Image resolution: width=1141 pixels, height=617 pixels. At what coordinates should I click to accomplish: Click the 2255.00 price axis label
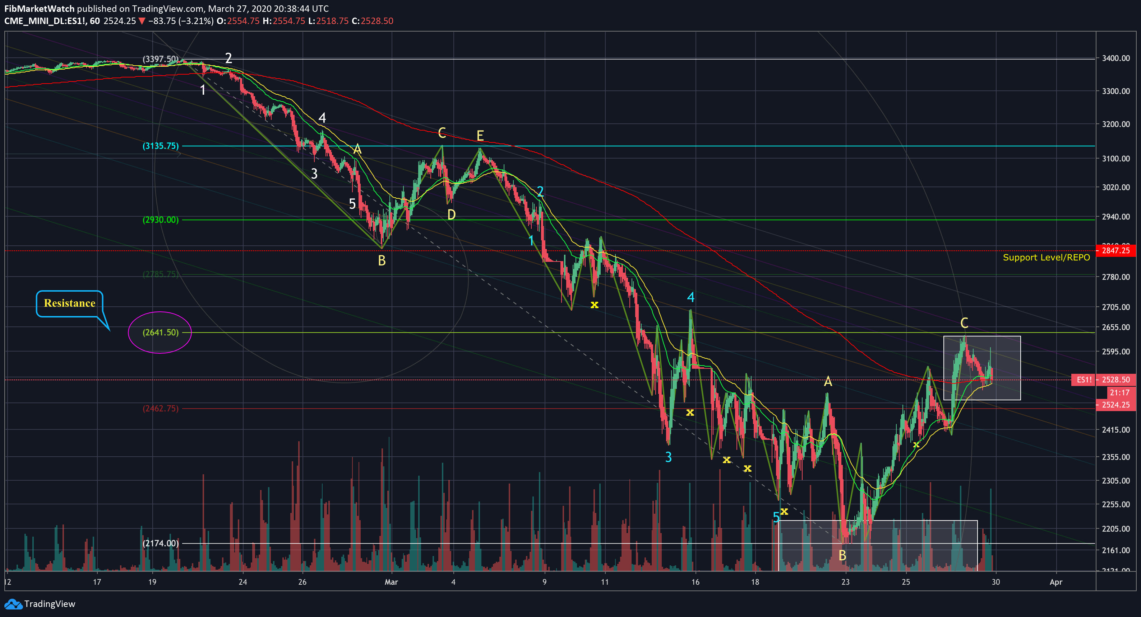point(1116,504)
